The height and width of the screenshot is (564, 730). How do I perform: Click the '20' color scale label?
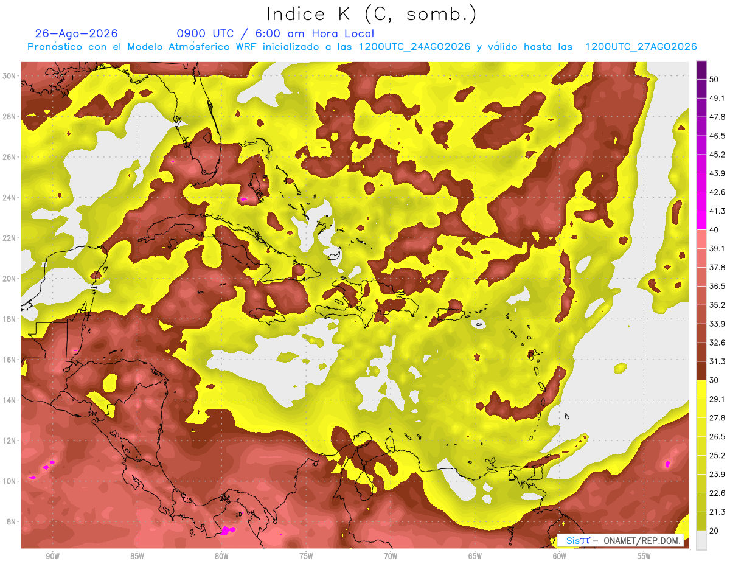715,531
